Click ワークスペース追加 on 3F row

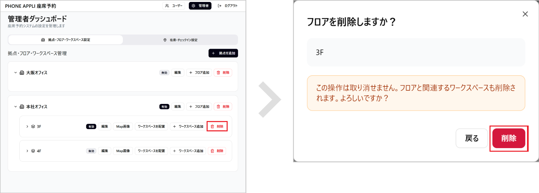(x=188, y=127)
